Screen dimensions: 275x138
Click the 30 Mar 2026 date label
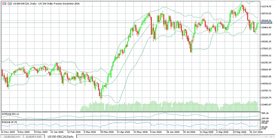(107, 132)
